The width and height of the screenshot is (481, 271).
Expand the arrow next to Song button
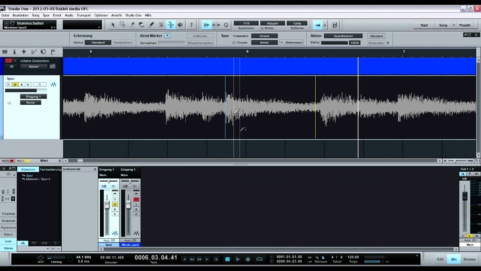point(454,25)
